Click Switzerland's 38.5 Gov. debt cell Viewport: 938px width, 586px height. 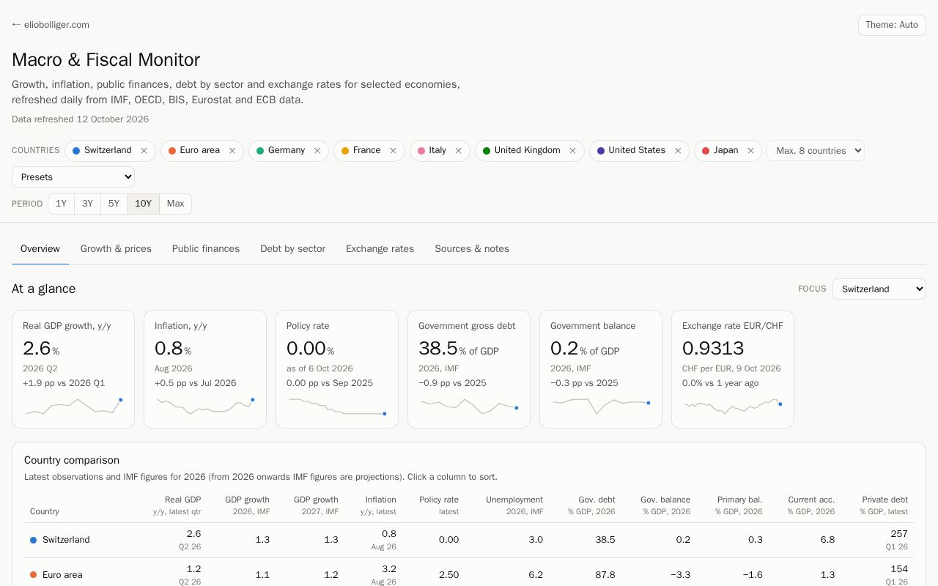click(605, 540)
